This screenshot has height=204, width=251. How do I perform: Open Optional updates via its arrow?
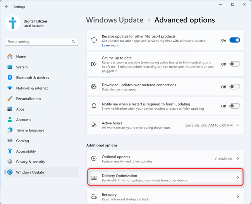238,159
